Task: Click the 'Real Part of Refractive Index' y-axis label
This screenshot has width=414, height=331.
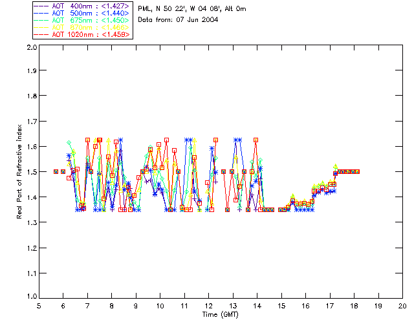Action: point(20,172)
